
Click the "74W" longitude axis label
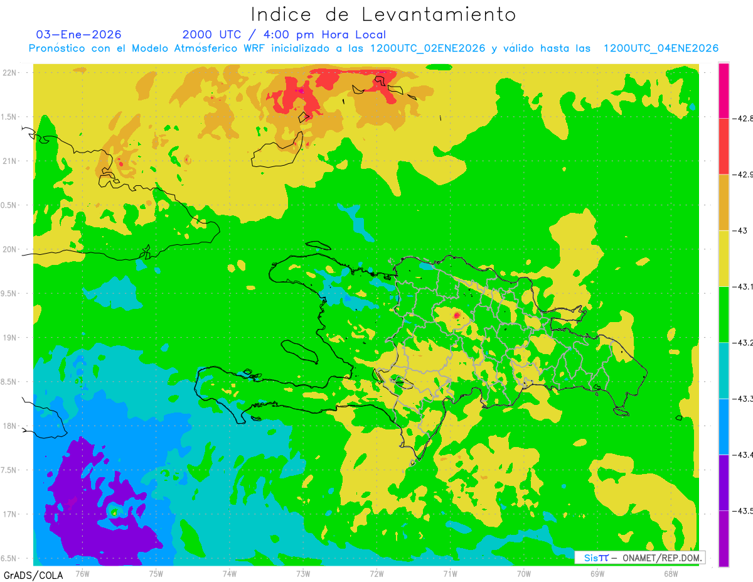coord(230,573)
